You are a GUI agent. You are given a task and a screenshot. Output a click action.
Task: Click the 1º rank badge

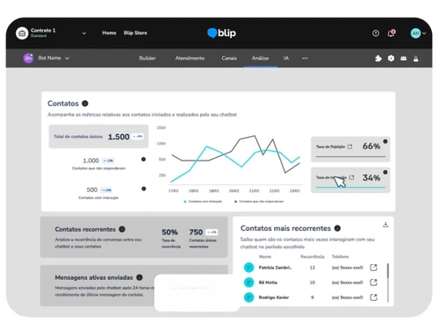[248, 268]
